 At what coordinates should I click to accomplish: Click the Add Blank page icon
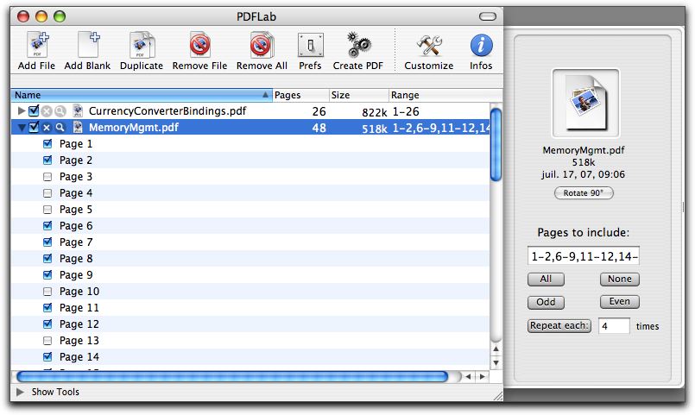[x=87, y=46]
